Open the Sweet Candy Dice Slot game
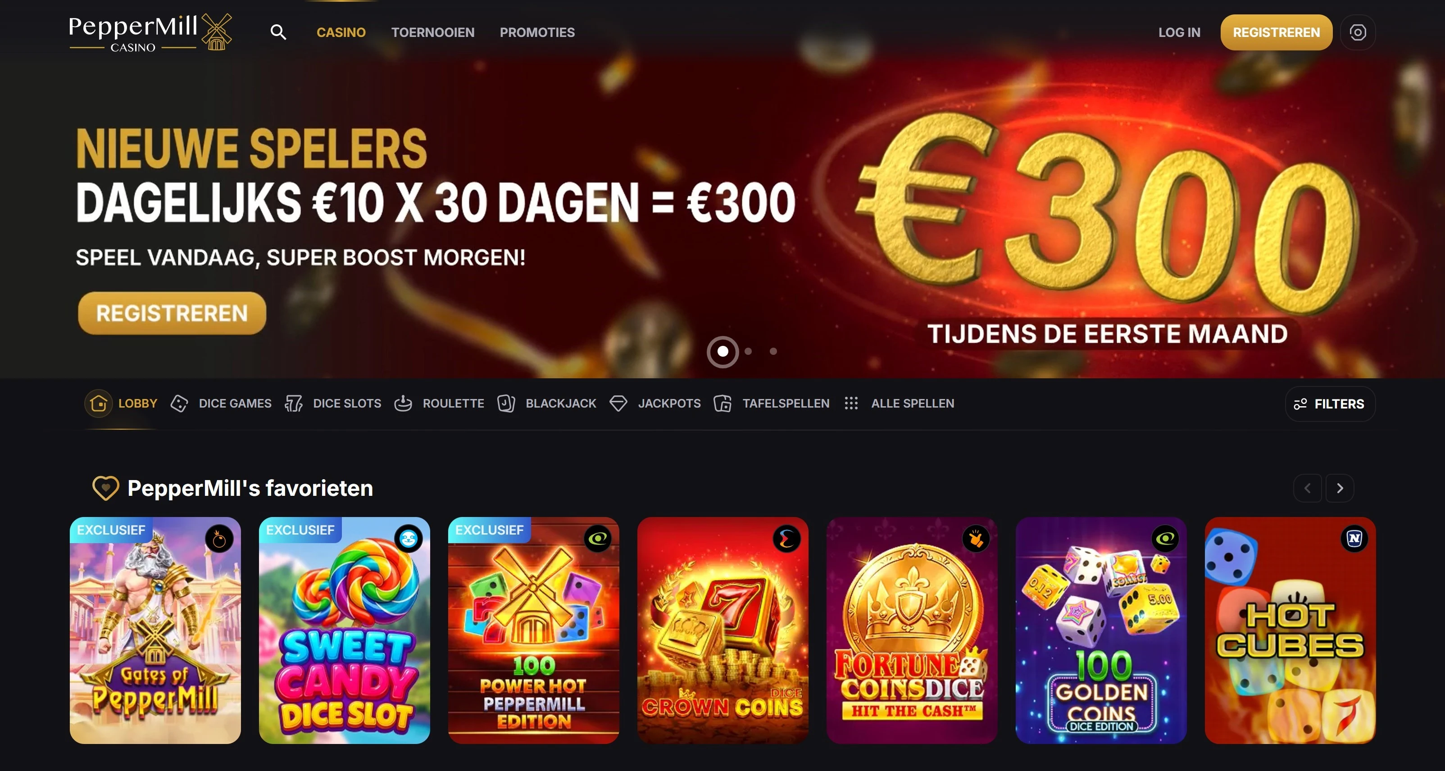Image resolution: width=1445 pixels, height=771 pixels. pos(345,630)
